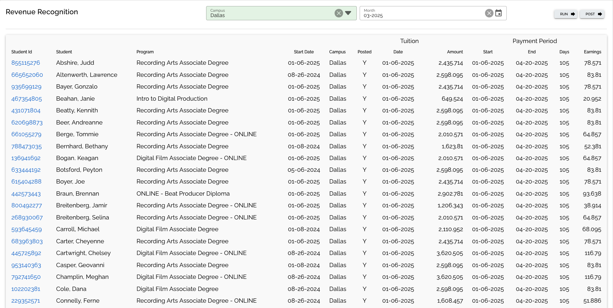Open student ID 855115276
The width and height of the screenshot is (613, 308).
[26, 63]
